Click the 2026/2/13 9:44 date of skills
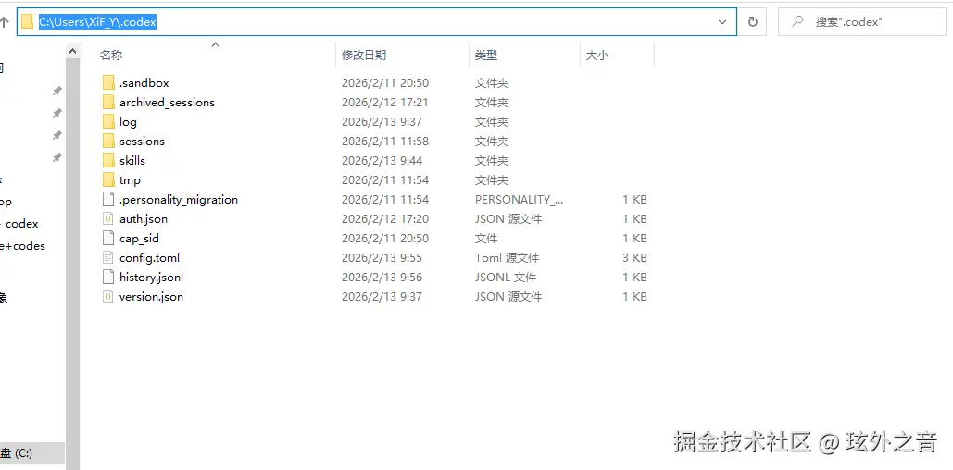The height and width of the screenshot is (470, 953). tap(382, 160)
